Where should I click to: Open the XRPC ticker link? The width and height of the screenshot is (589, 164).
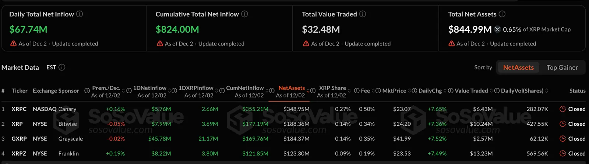[x=19, y=109]
